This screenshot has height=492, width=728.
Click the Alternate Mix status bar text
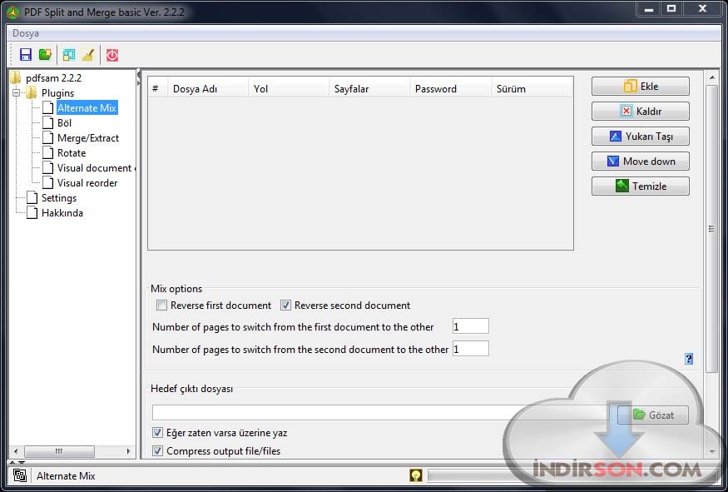point(66,475)
